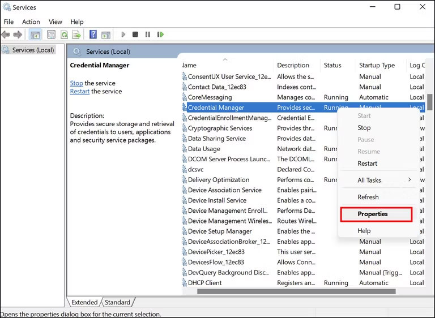Open the blue Help toolbar icon

93,35
